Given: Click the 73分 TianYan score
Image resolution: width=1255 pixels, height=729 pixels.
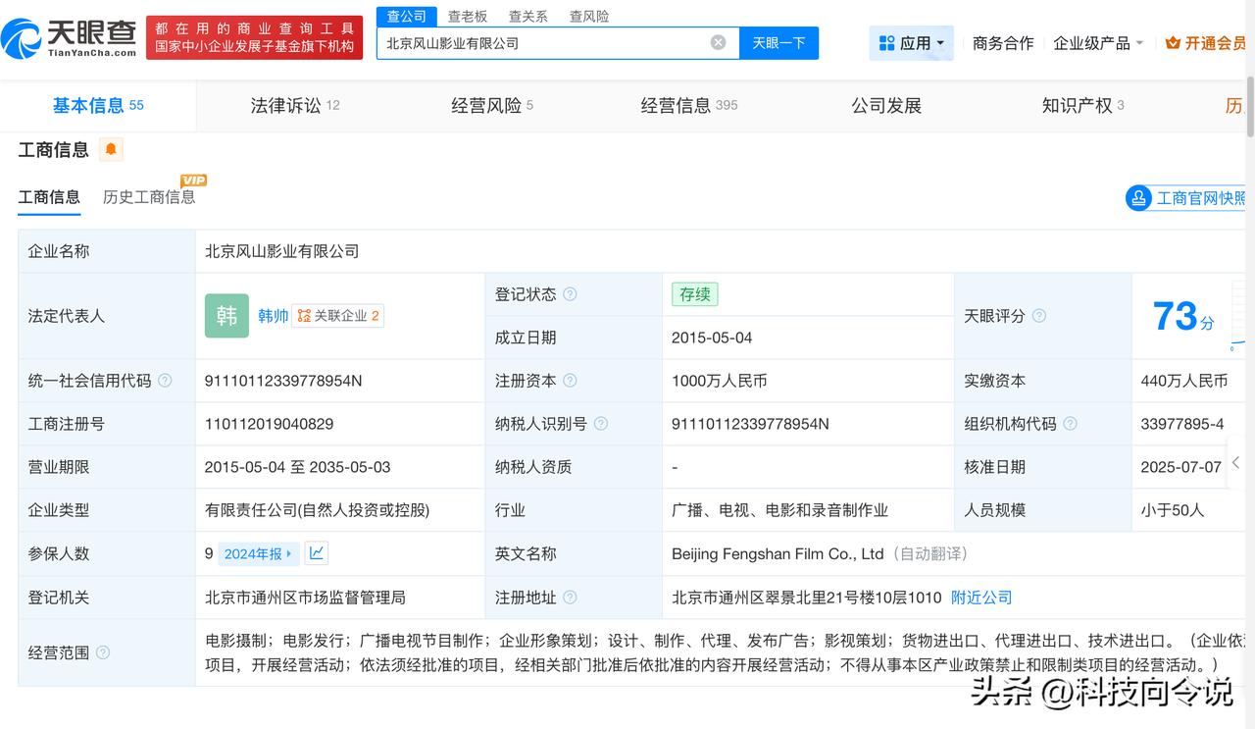Looking at the screenshot, I should [x=1182, y=317].
